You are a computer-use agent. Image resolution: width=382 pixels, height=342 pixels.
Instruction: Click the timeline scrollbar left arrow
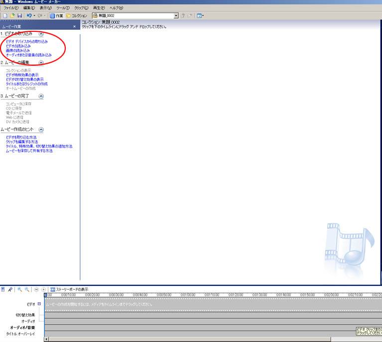click(46, 339)
